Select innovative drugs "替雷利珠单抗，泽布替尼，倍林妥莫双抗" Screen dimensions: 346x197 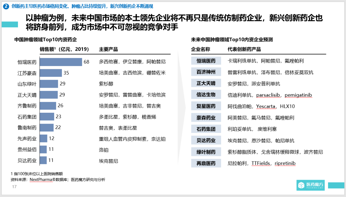point(270,72)
